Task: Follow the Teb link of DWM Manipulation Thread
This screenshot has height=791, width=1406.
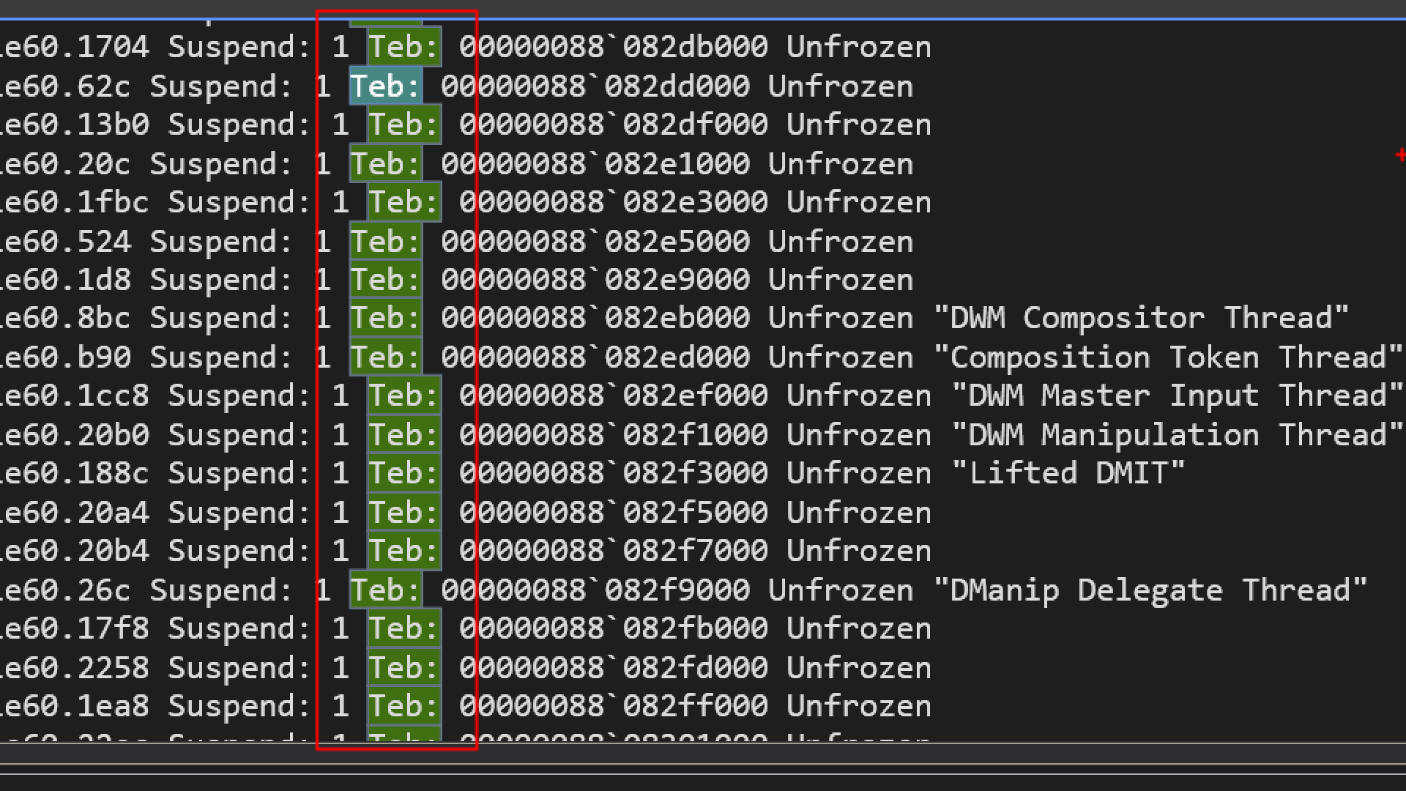Action: [x=403, y=436]
